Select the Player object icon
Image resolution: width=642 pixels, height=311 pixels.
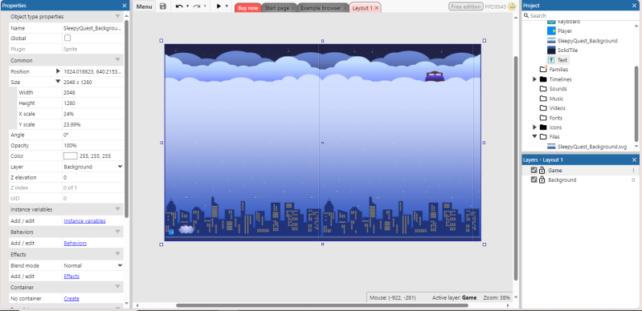click(x=551, y=31)
